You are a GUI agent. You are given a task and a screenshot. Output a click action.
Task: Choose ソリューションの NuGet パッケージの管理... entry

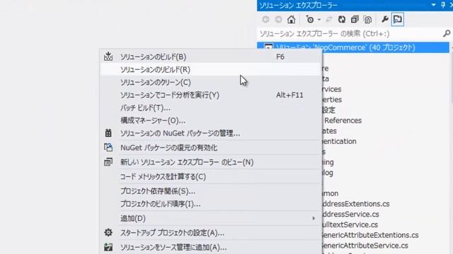211,133
